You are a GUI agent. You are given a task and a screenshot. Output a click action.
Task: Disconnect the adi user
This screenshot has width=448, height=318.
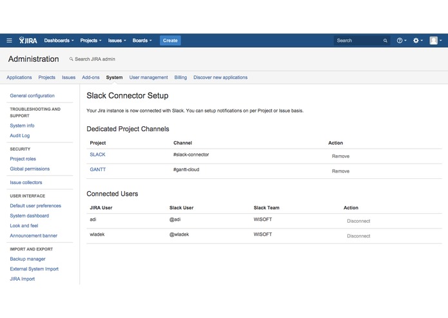tap(358, 221)
